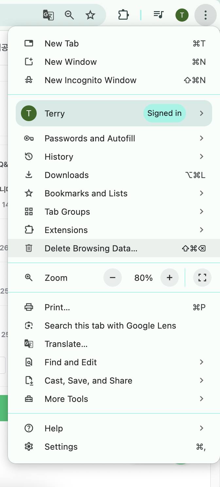This screenshot has width=220, height=487.
Task: Open the media playback controls toolbar icon
Action: coord(158,15)
